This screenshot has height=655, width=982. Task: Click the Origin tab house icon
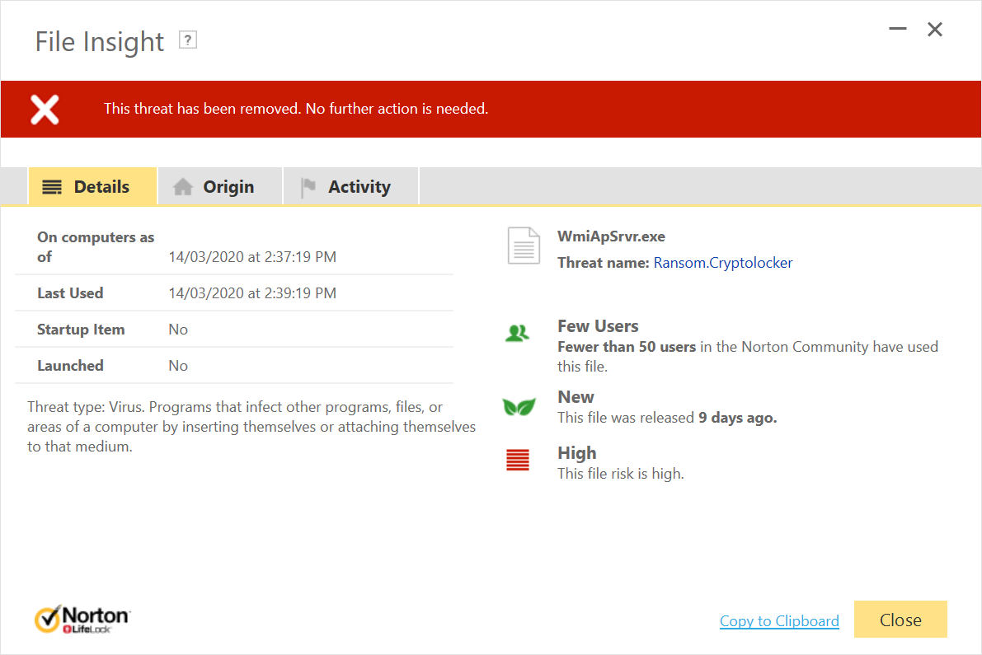coord(183,187)
